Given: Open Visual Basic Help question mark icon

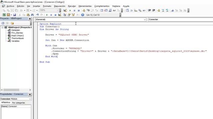Looking at the screenshot, I should click(83, 15).
